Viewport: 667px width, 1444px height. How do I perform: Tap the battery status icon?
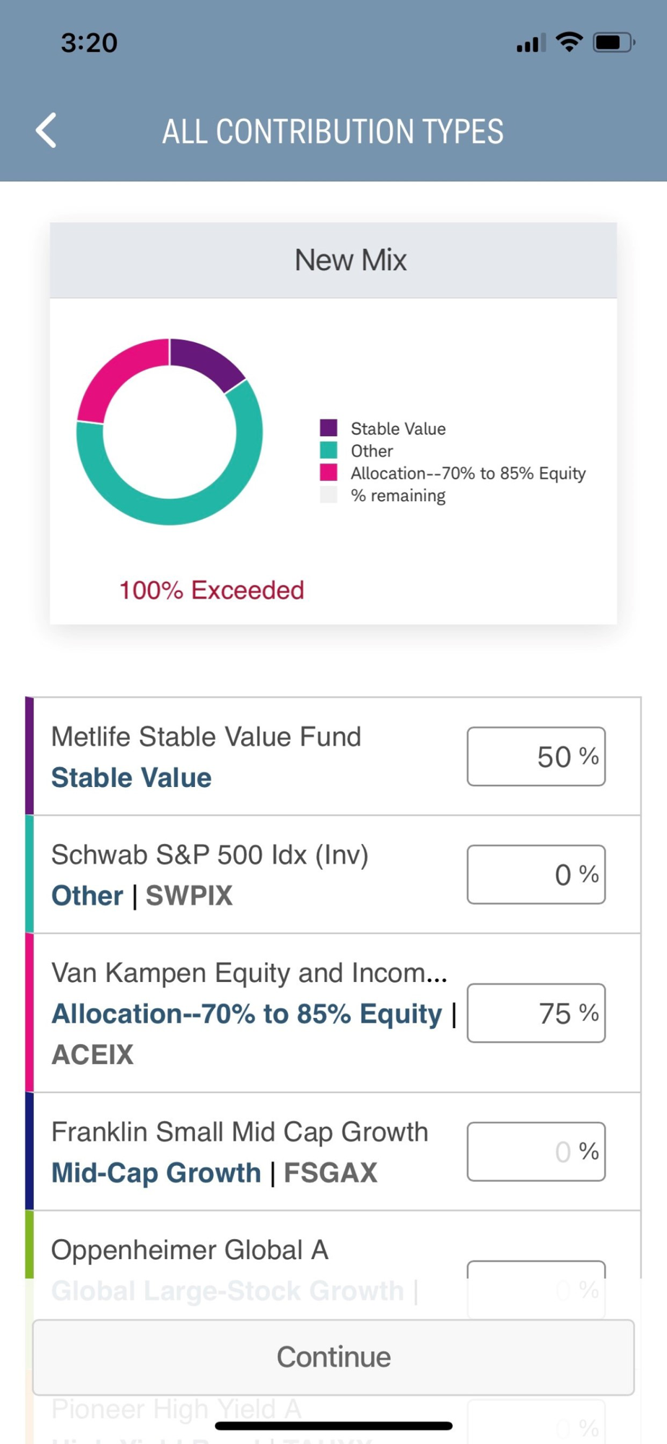tap(613, 43)
